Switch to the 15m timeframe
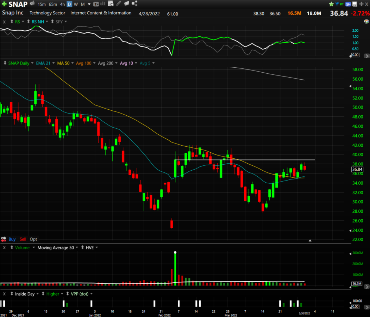The image size is (370, 317). click(x=42, y=4)
